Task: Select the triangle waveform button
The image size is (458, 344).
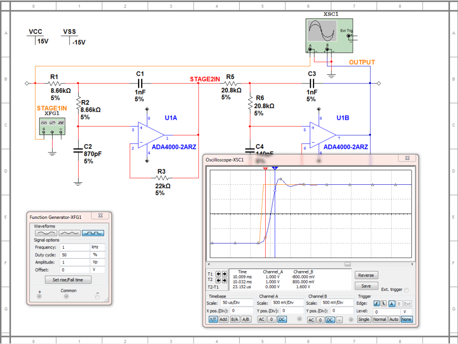Action: click(x=70, y=233)
